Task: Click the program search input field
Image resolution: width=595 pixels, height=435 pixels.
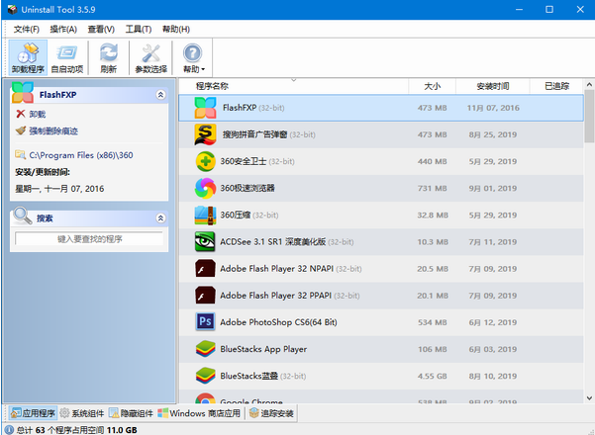Action: point(89,239)
